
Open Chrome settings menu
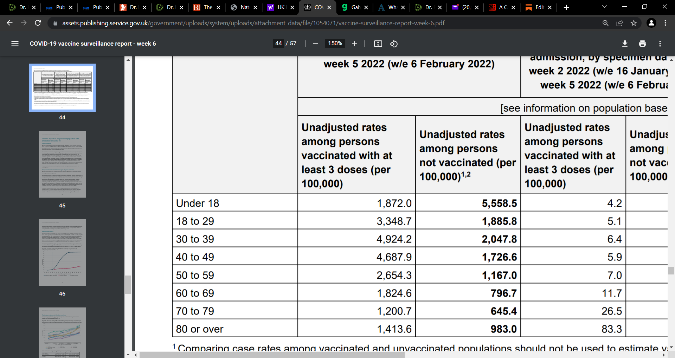pyautogui.click(x=665, y=23)
